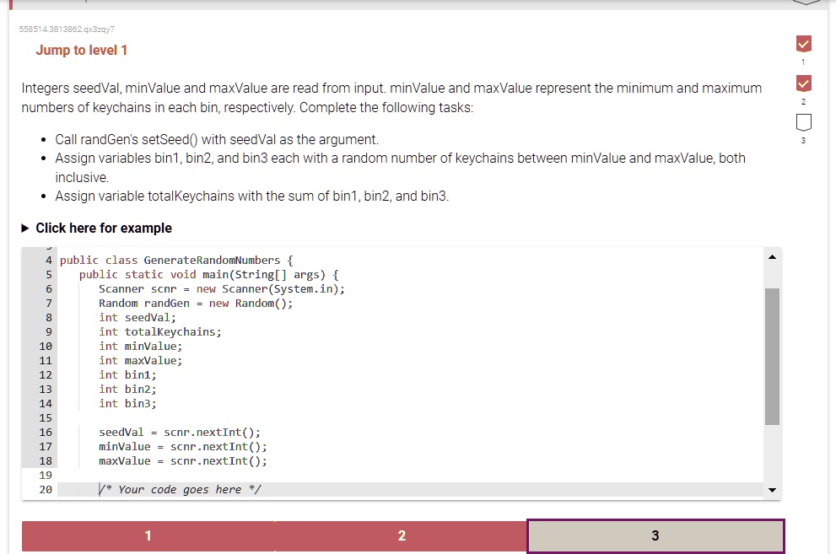Click the 'Random randGen = new Random();' line
Screen dimensions: 836x554
pyautogui.click(x=196, y=303)
